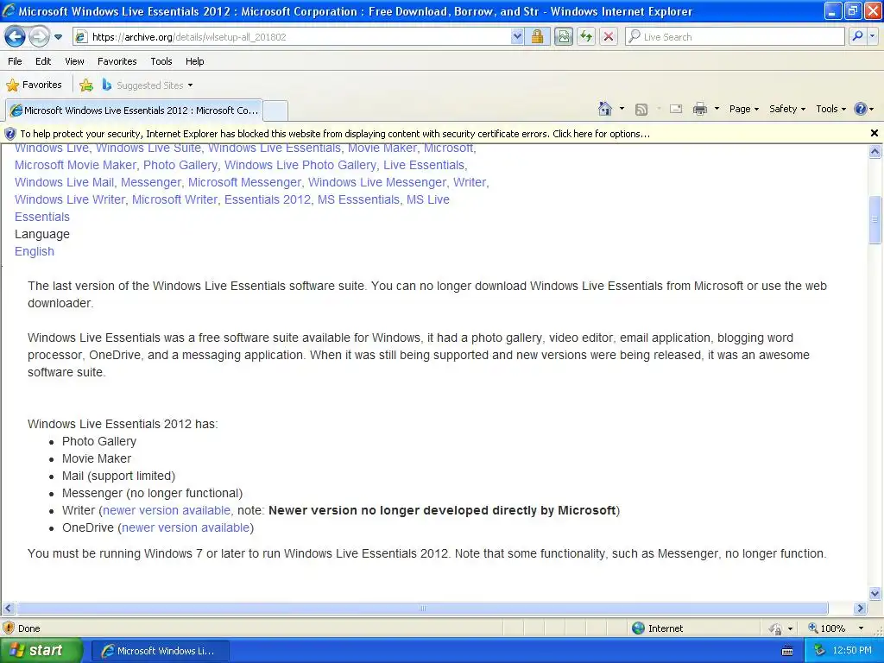This screenshot has height=663, width=884.
Task: Open the Tools command bar menu
Action: (831, 109)
